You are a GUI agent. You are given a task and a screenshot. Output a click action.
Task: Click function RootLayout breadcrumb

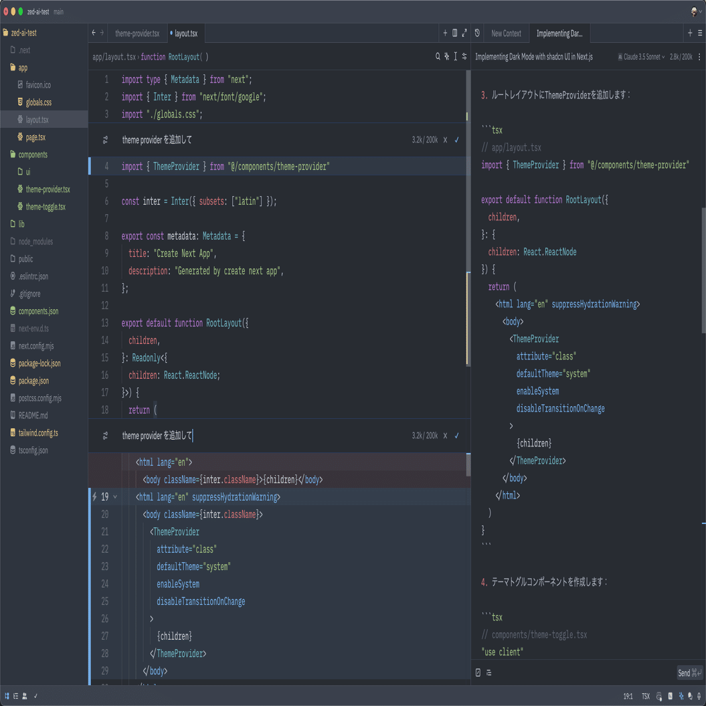click(x=174, y=57)
